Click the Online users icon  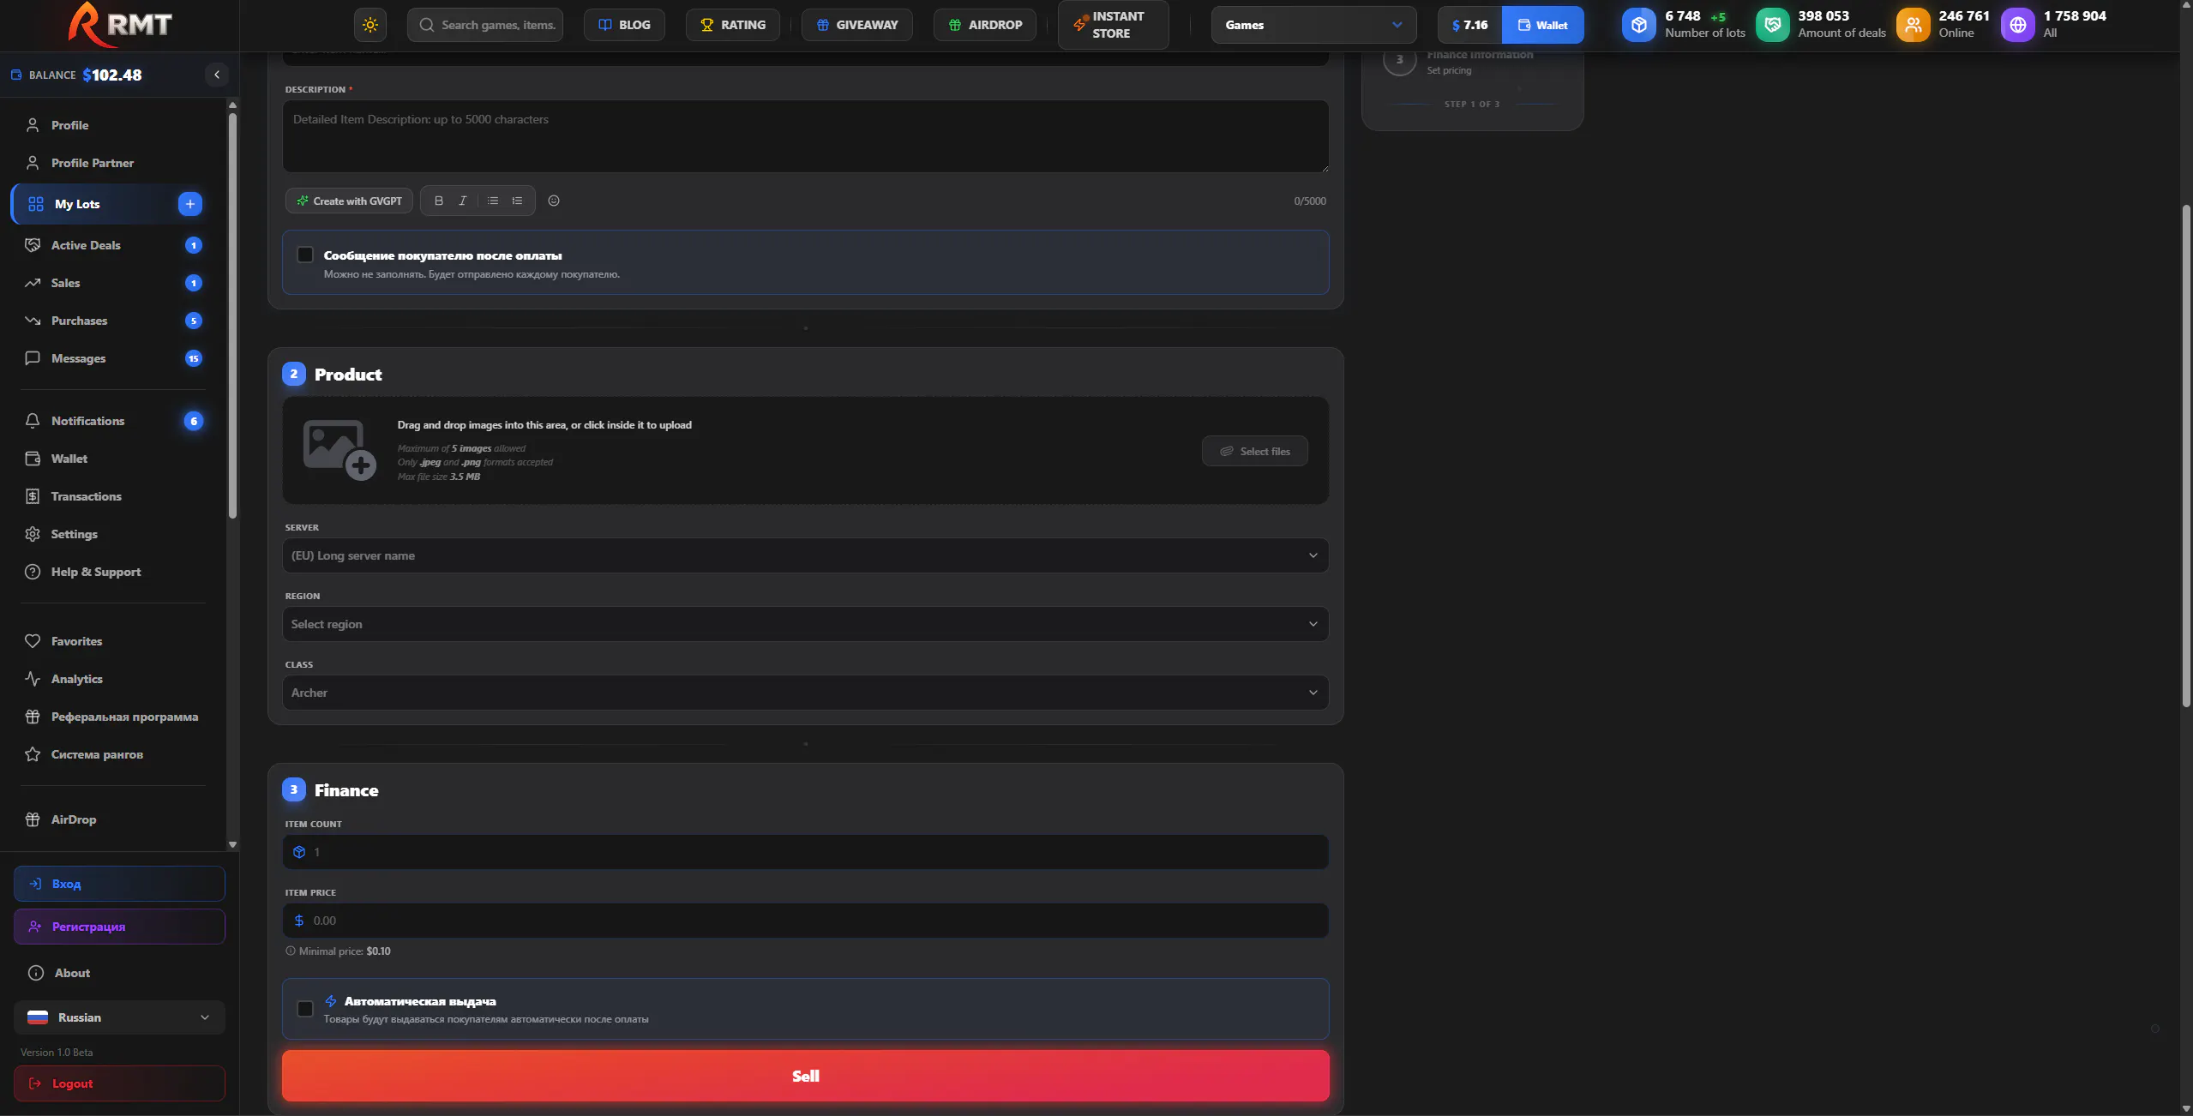tap(1913, 25)
